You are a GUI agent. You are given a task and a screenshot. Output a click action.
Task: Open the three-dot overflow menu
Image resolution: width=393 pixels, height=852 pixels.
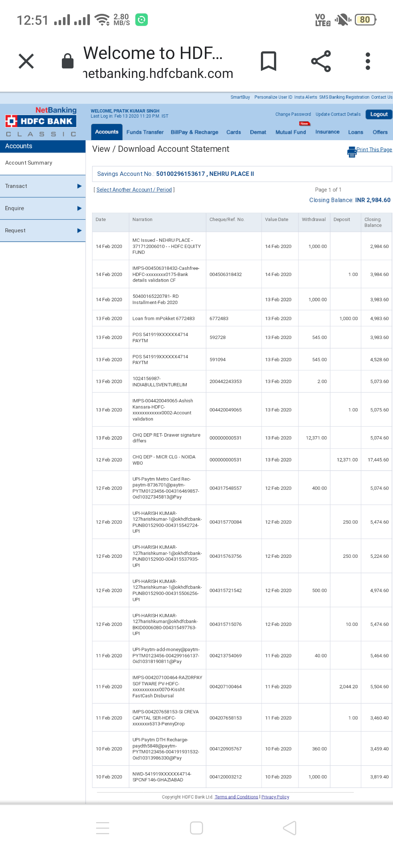pyautogui.click(x=368, y=61)
